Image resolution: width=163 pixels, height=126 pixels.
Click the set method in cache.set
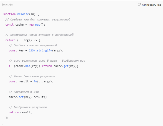(x=22, y=97)
